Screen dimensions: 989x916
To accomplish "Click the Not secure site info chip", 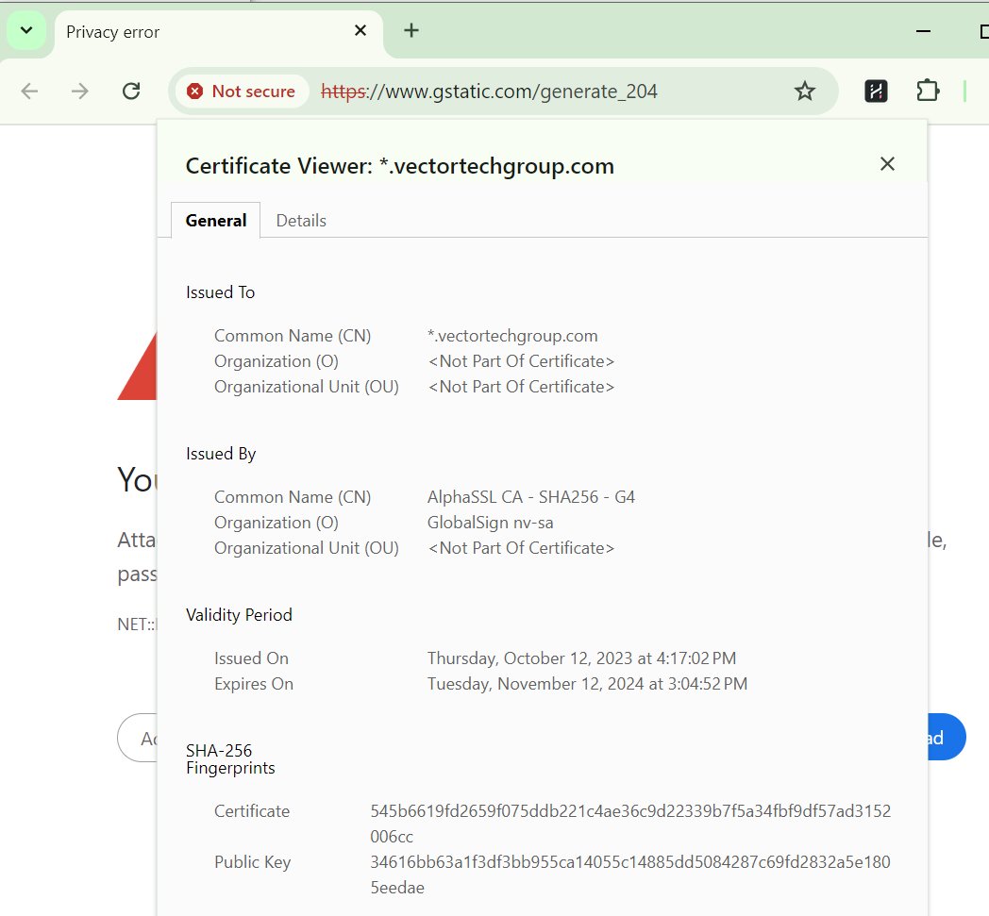I will (x=242, y=92).
